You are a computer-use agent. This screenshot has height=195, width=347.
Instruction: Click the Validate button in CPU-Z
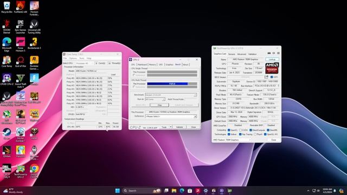click(x=179, y=127)
